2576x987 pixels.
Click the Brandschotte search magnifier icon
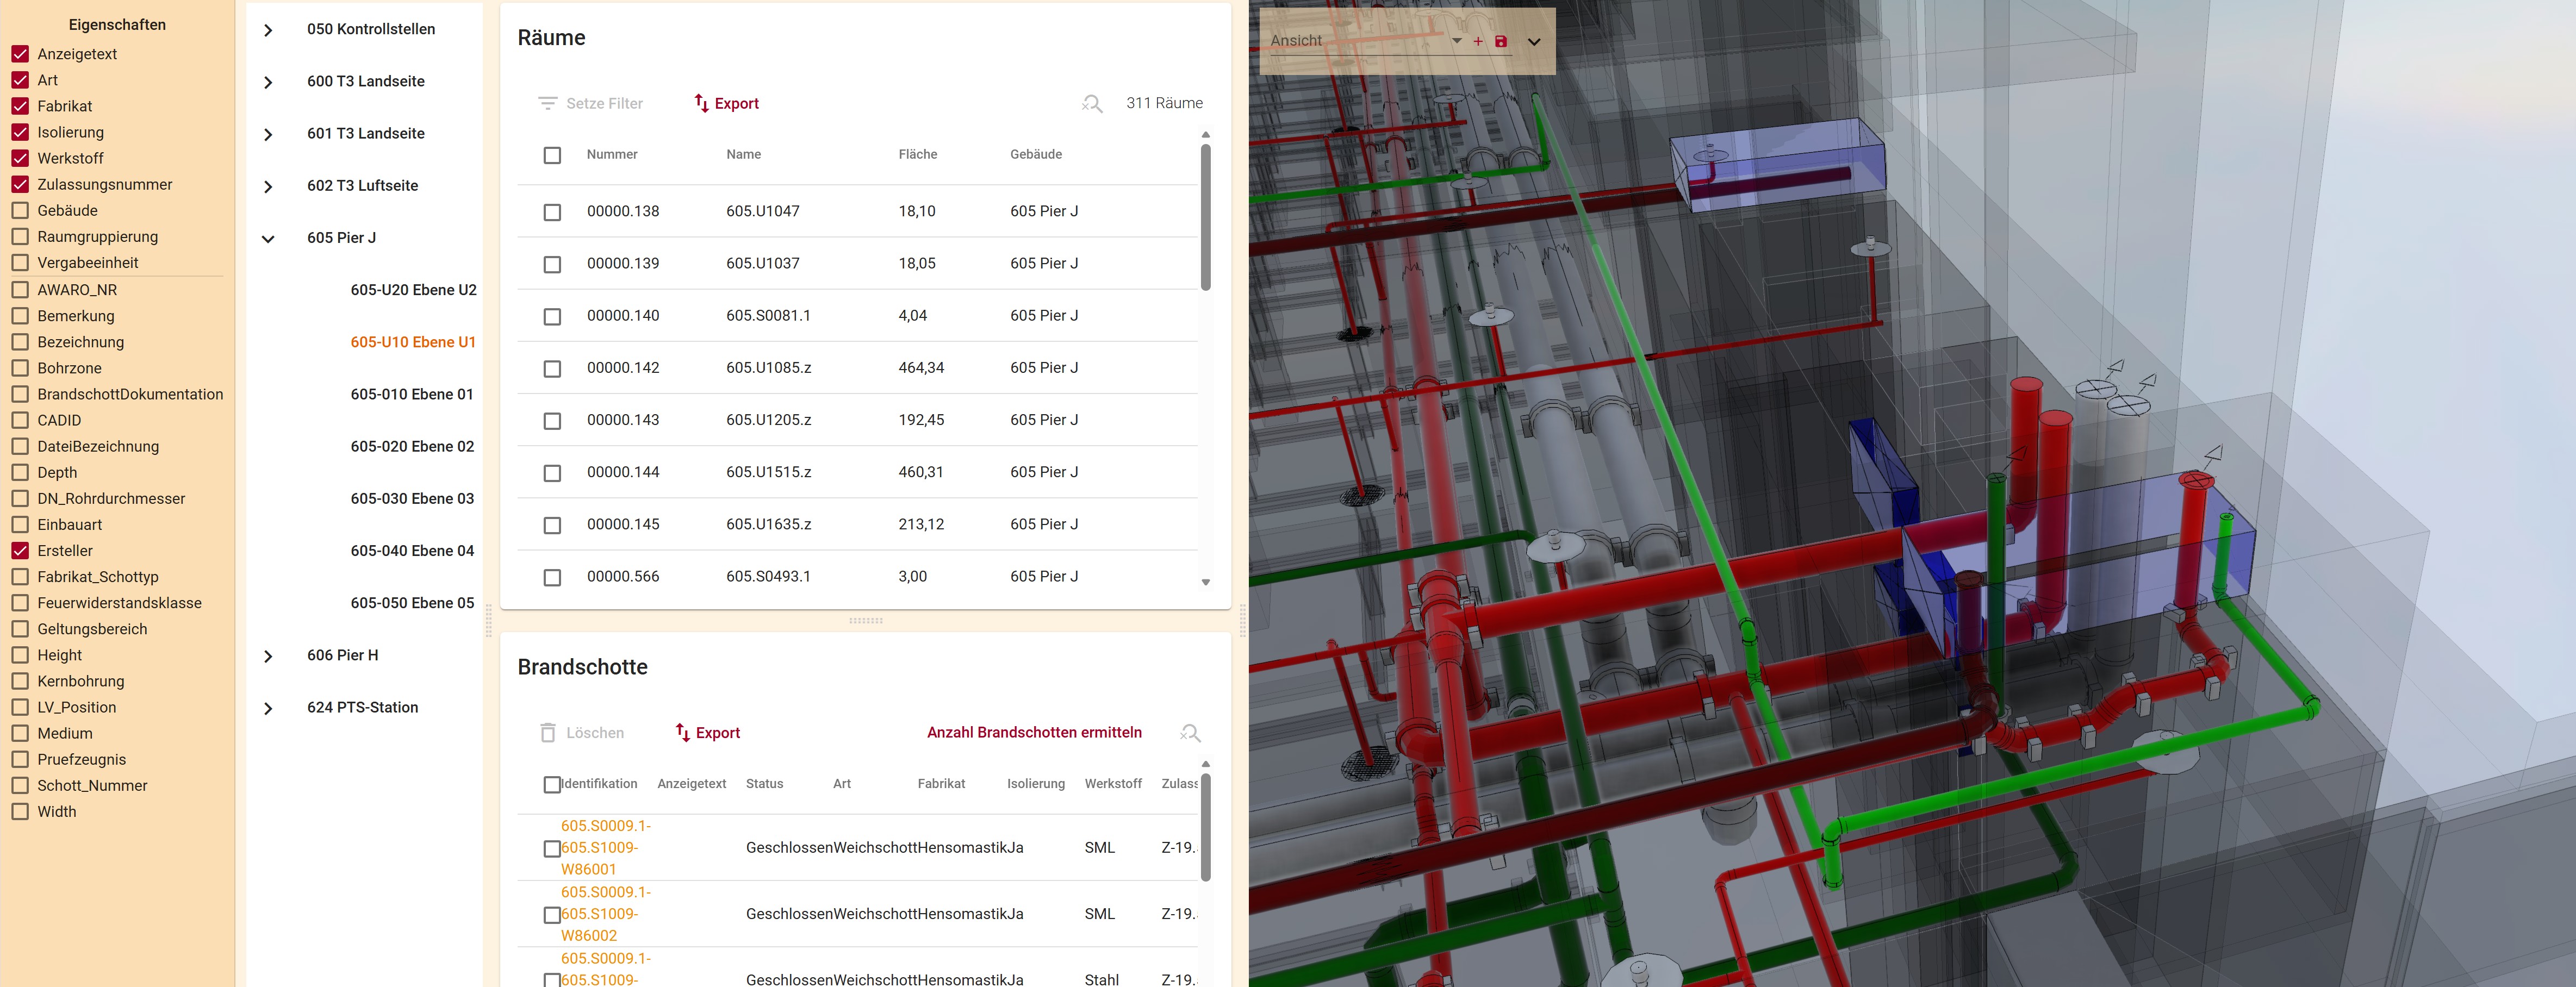[x=1190, y=733]
